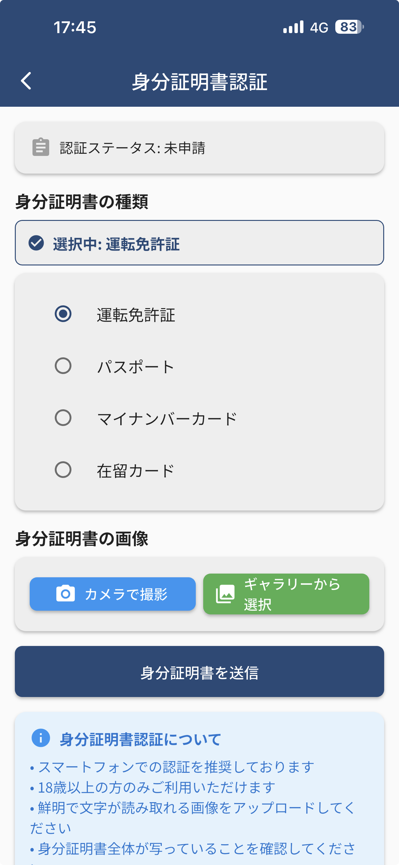Tap the battery indicator in the status bar
This screenshot has height=865, width=399.
pyautogui.click(x=348, y=27)
